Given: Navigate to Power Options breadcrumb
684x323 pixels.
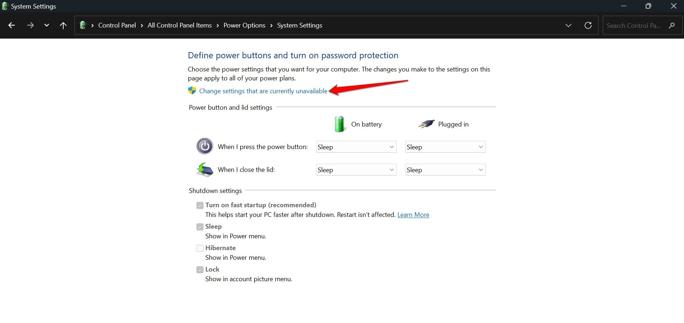Looking at the screenshot, I should click(244, 25).
